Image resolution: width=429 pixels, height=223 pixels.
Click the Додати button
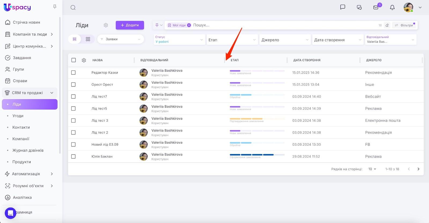(x=130, y=25)
